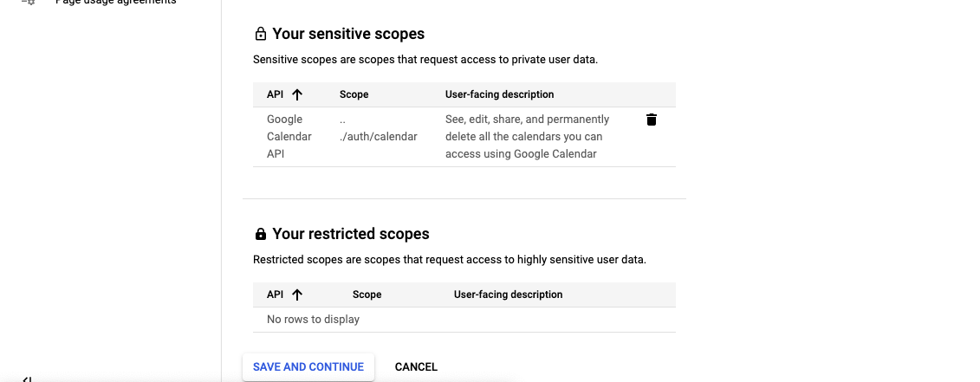Click the gear icon next to Page usage agreements
The image size is (980, 382).
pos(29,2)
